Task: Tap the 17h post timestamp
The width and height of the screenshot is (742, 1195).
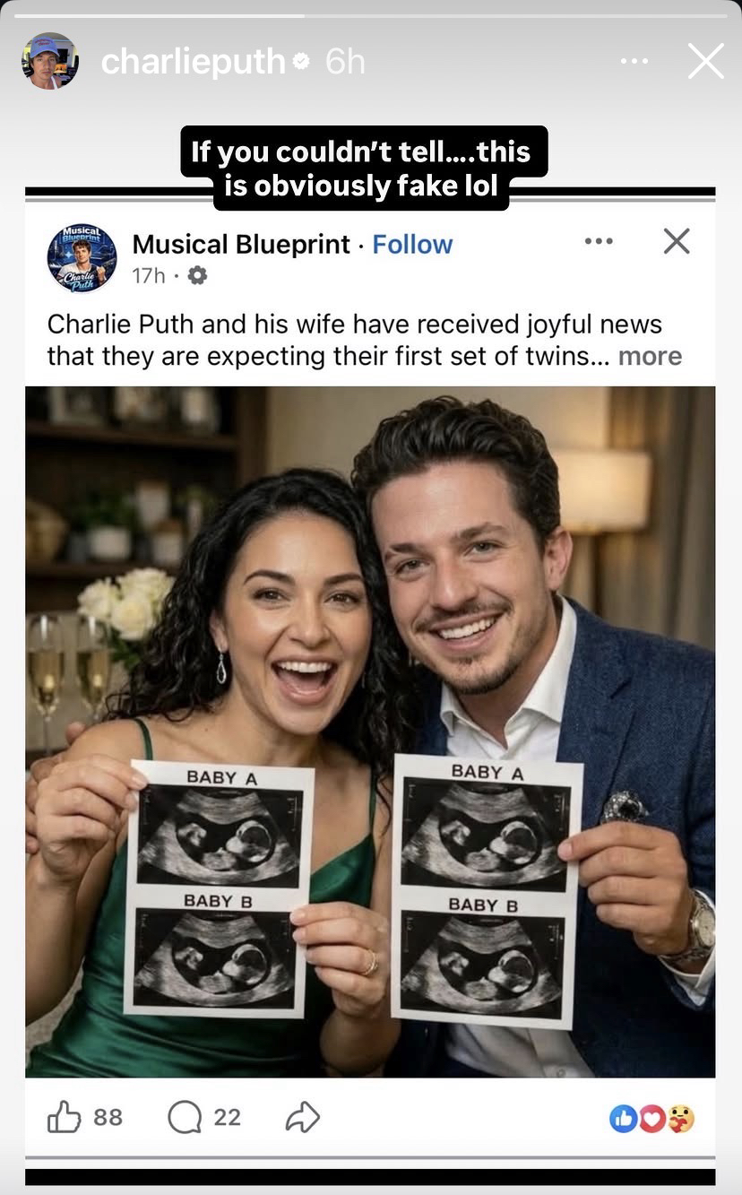Action: (148, 275)
